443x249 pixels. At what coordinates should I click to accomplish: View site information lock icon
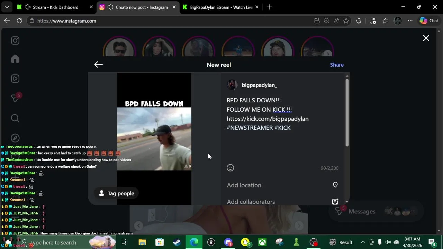(x=32, y=21)
